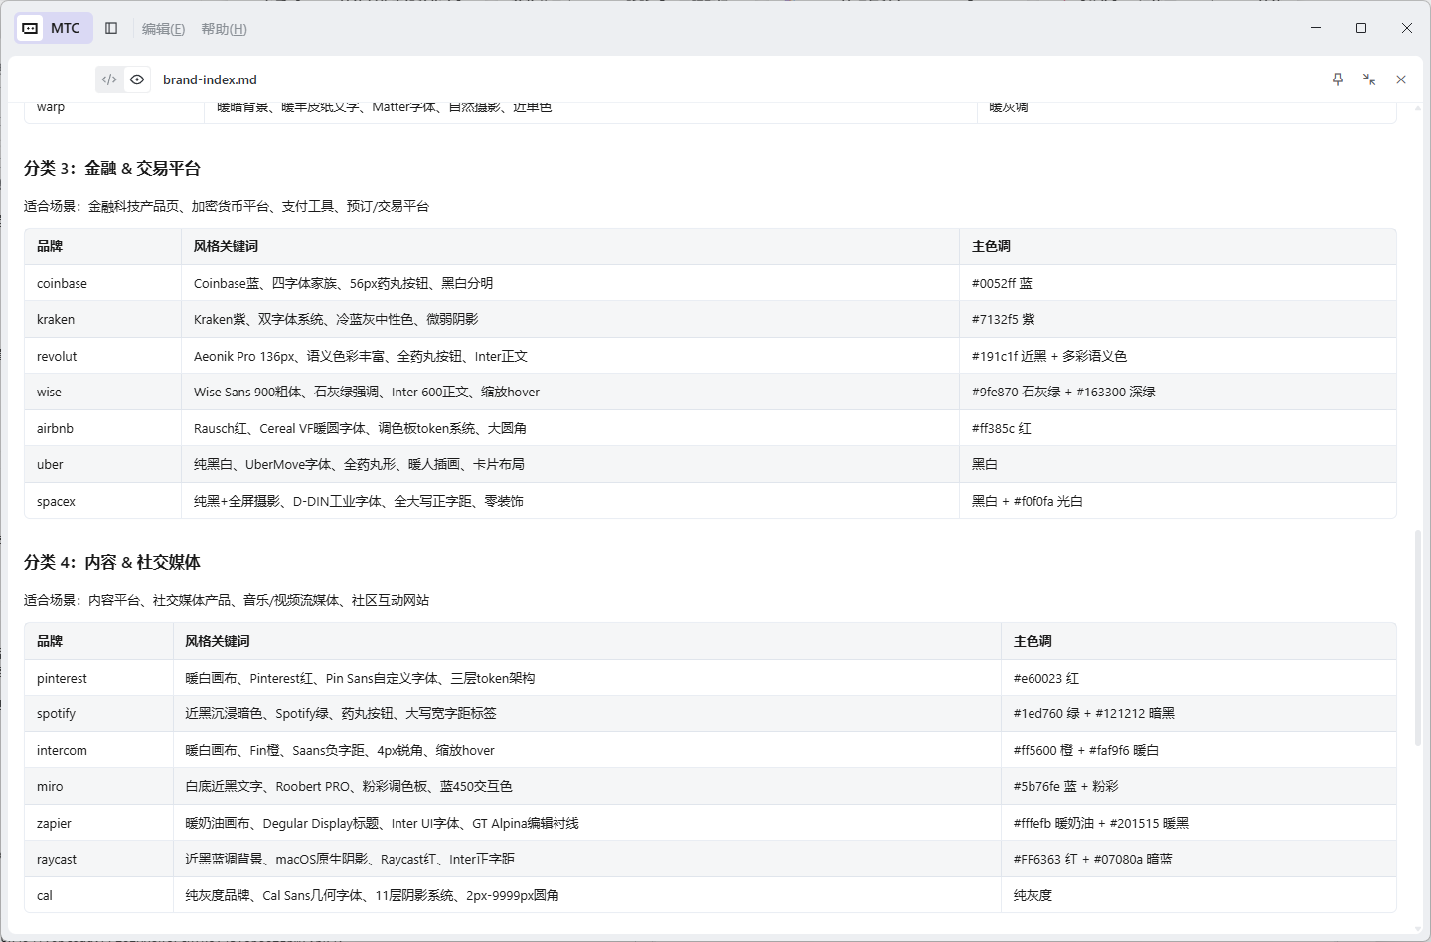
Task: Click #5b76fe 蓝 + 粉彩 cell
Action: 1198,786
